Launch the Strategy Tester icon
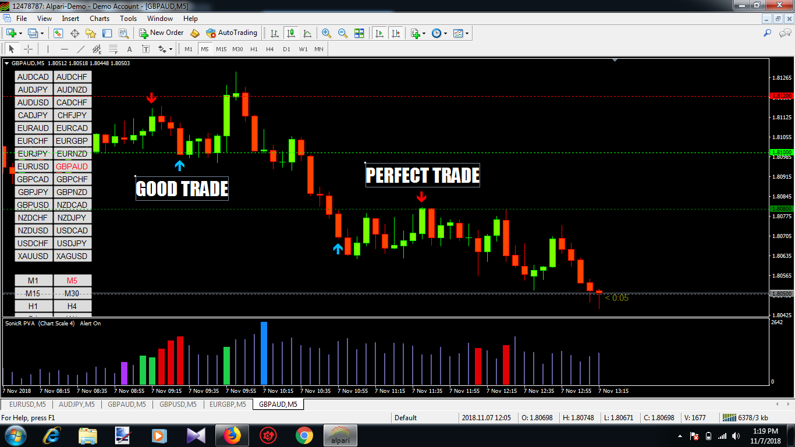795x447 pixels. tap(123, 33)
